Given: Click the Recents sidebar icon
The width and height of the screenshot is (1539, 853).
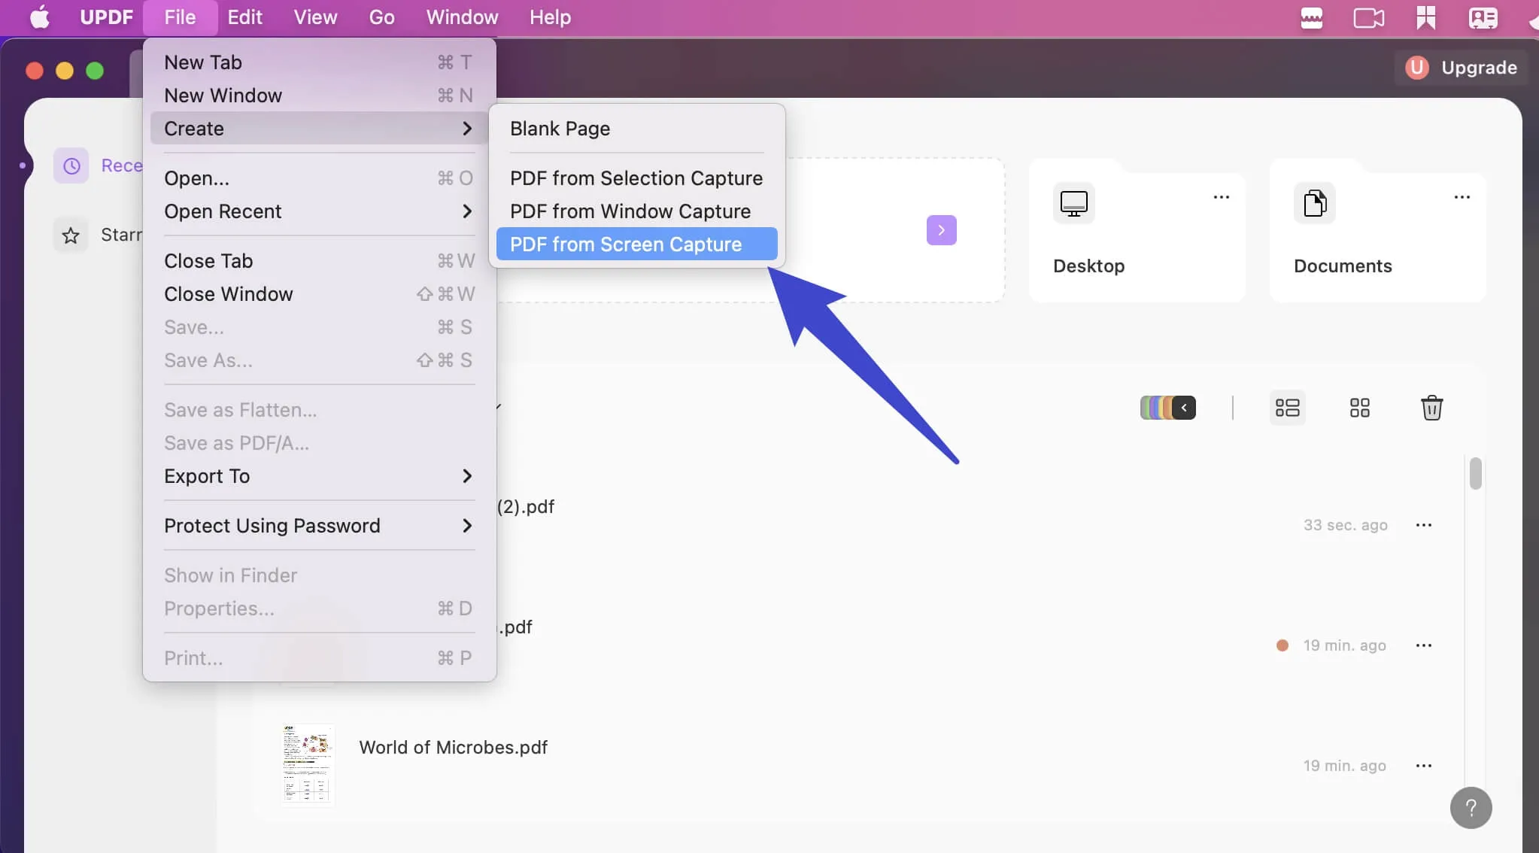Looking at the screenshot, I should pos(71,166).
